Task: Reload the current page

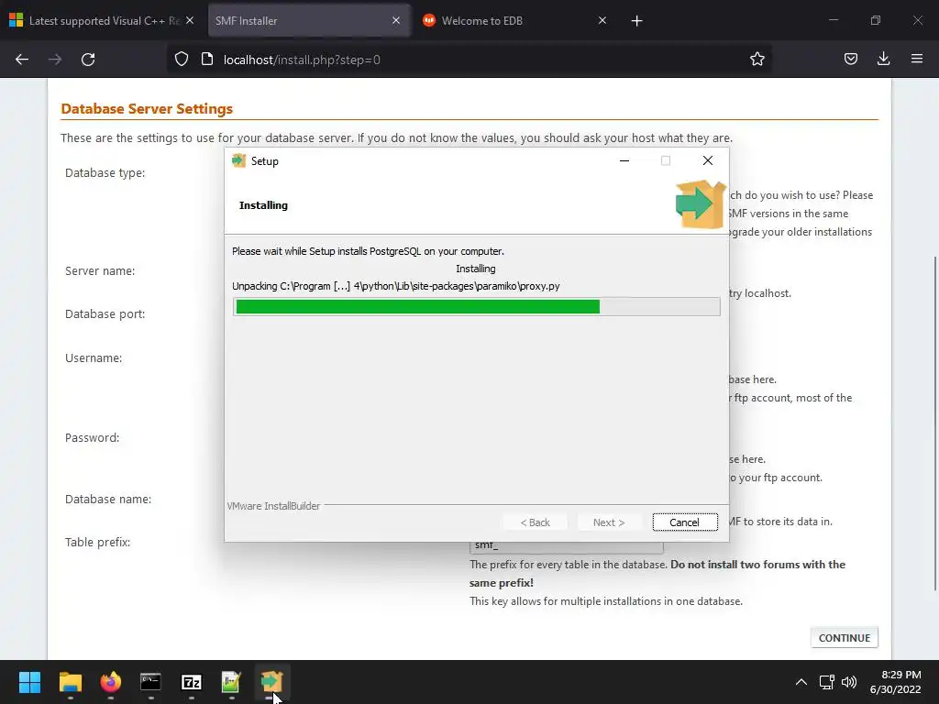Action: click(x=88, y=60)
